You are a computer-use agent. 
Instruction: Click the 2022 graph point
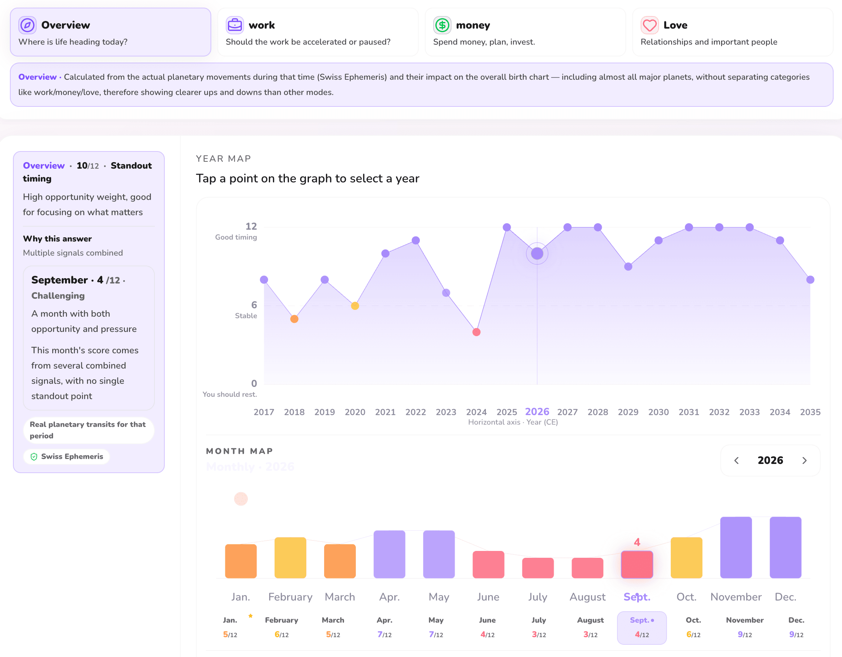pos(416,240)
